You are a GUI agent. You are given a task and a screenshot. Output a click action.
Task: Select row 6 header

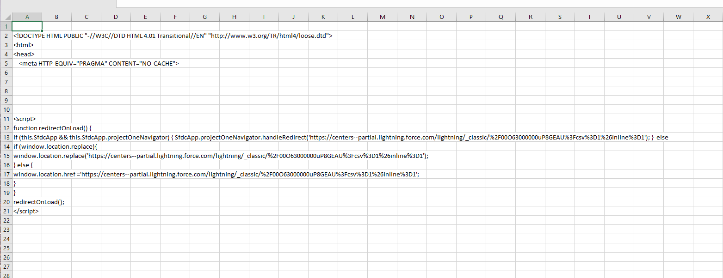(x=6, y=73)
